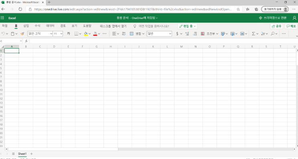
Task: Click the lightbulb tell-me icon
Action: 135,26
